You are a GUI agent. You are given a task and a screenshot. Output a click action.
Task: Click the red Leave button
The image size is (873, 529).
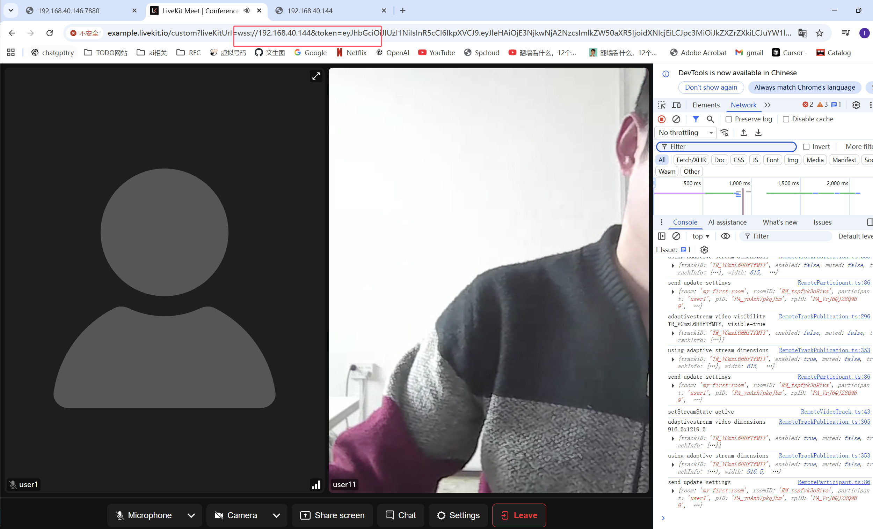(x=519, y=515)
